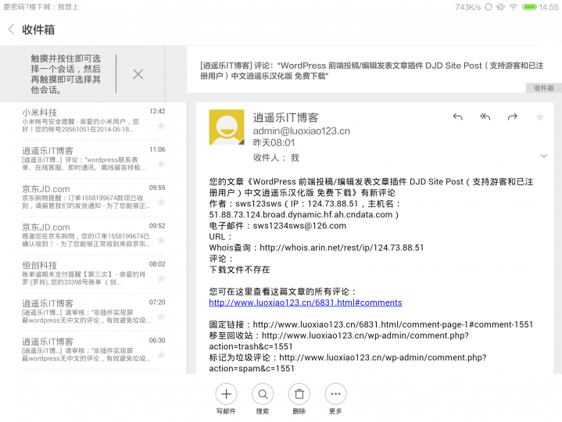Dismiss the multi-select tip with the X
This screenshot has width=562, height=422.
click(x=138, y=74)
